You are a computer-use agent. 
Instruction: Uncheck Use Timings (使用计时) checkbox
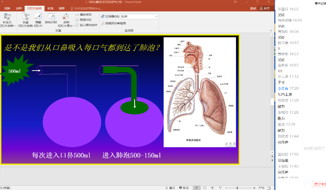pos(77,20)
